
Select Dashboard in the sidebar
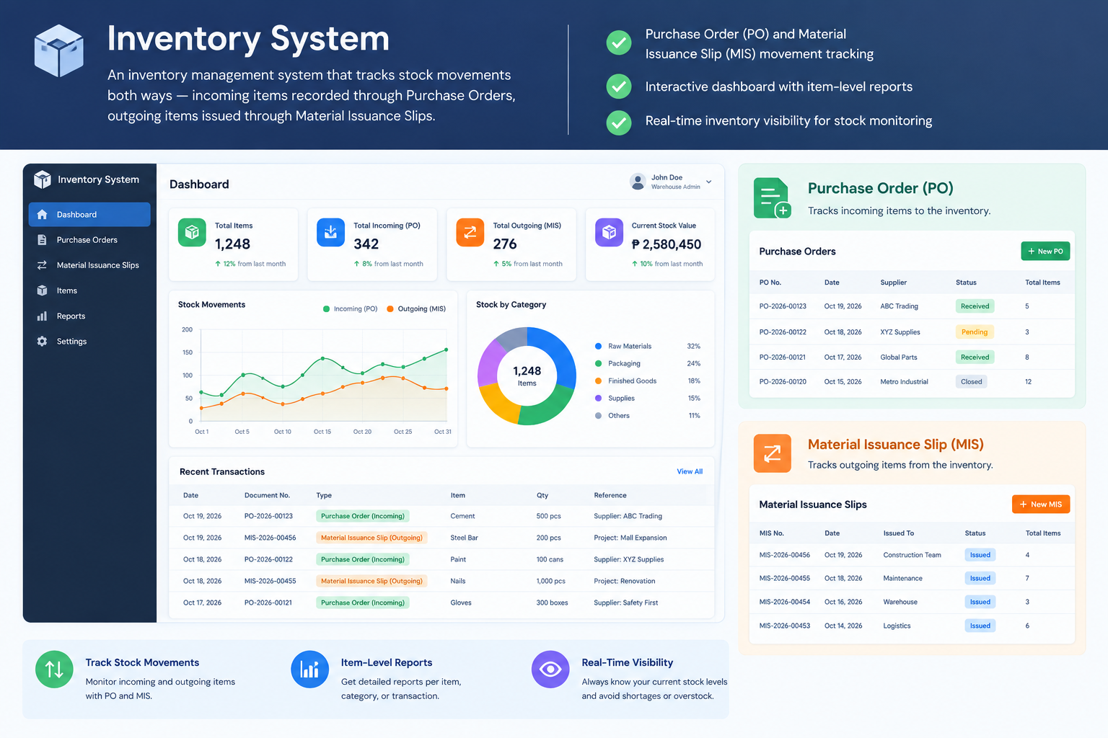click(x=89, y=215)
